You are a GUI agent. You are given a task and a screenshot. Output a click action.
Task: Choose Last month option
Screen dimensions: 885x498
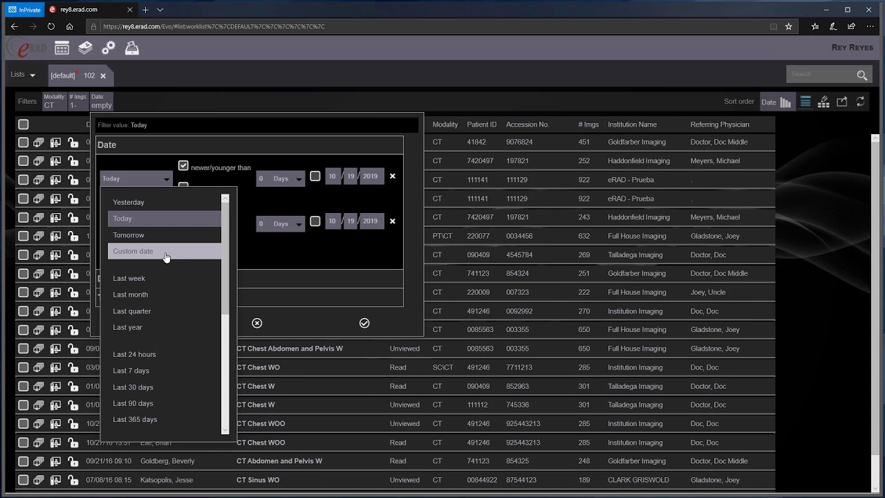tap(165, 295)
